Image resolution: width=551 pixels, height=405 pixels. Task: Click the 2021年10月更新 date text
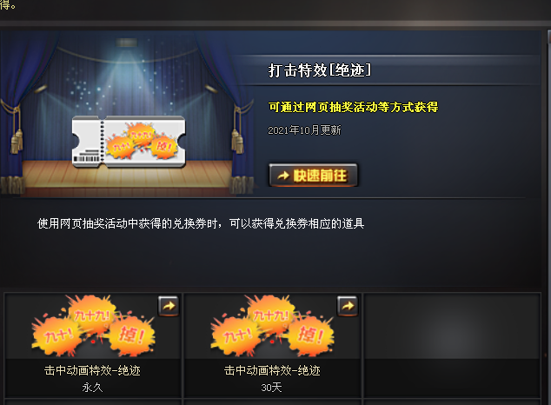[304, 130]
